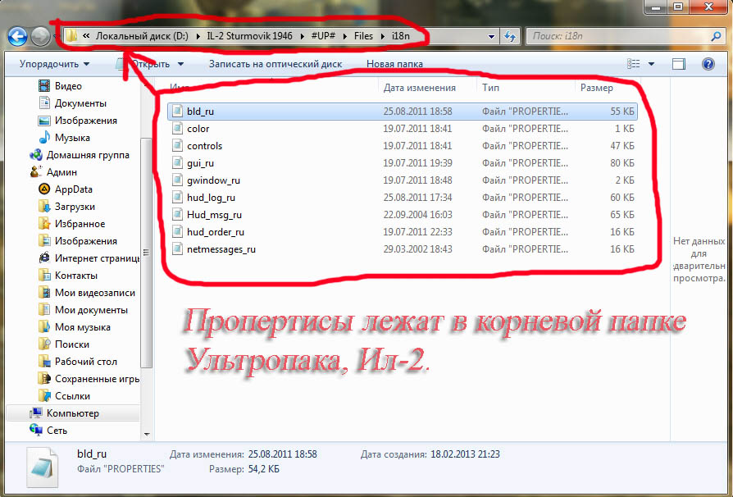Open the Открыть button dropdown arrow
The height and width of the screenshot is (497, 733).
[181, 64]
